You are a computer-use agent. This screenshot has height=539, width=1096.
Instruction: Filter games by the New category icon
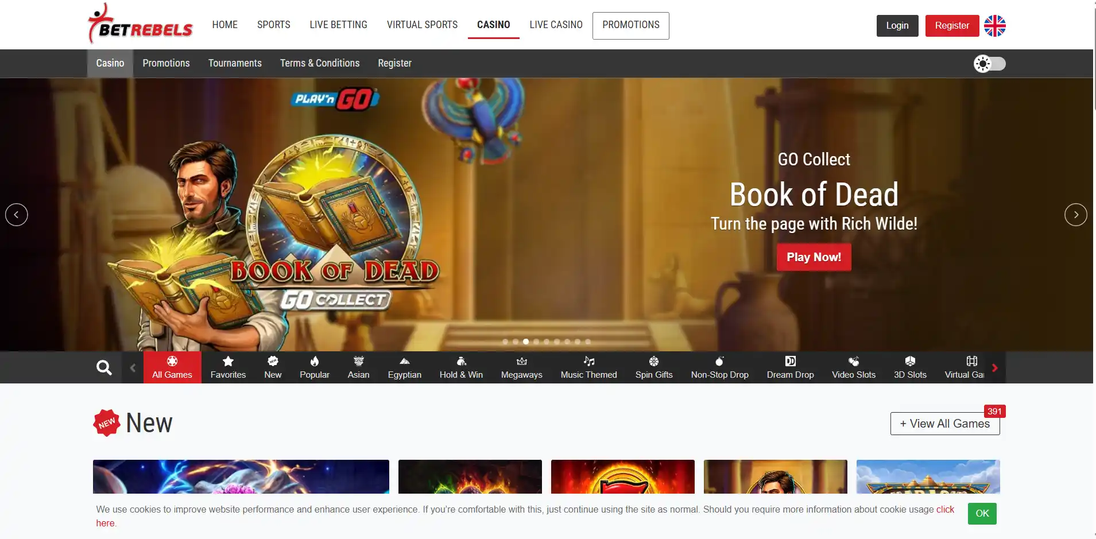point(273,367)
